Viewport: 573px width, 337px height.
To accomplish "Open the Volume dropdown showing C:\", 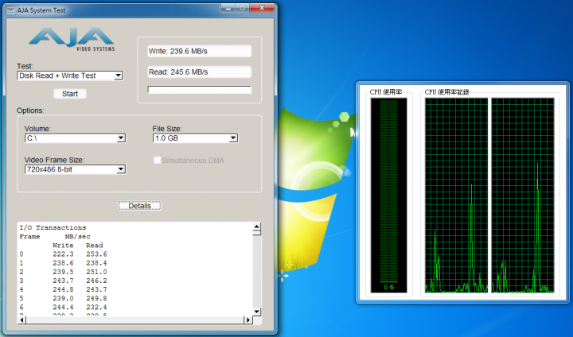I will coord(76,138).
